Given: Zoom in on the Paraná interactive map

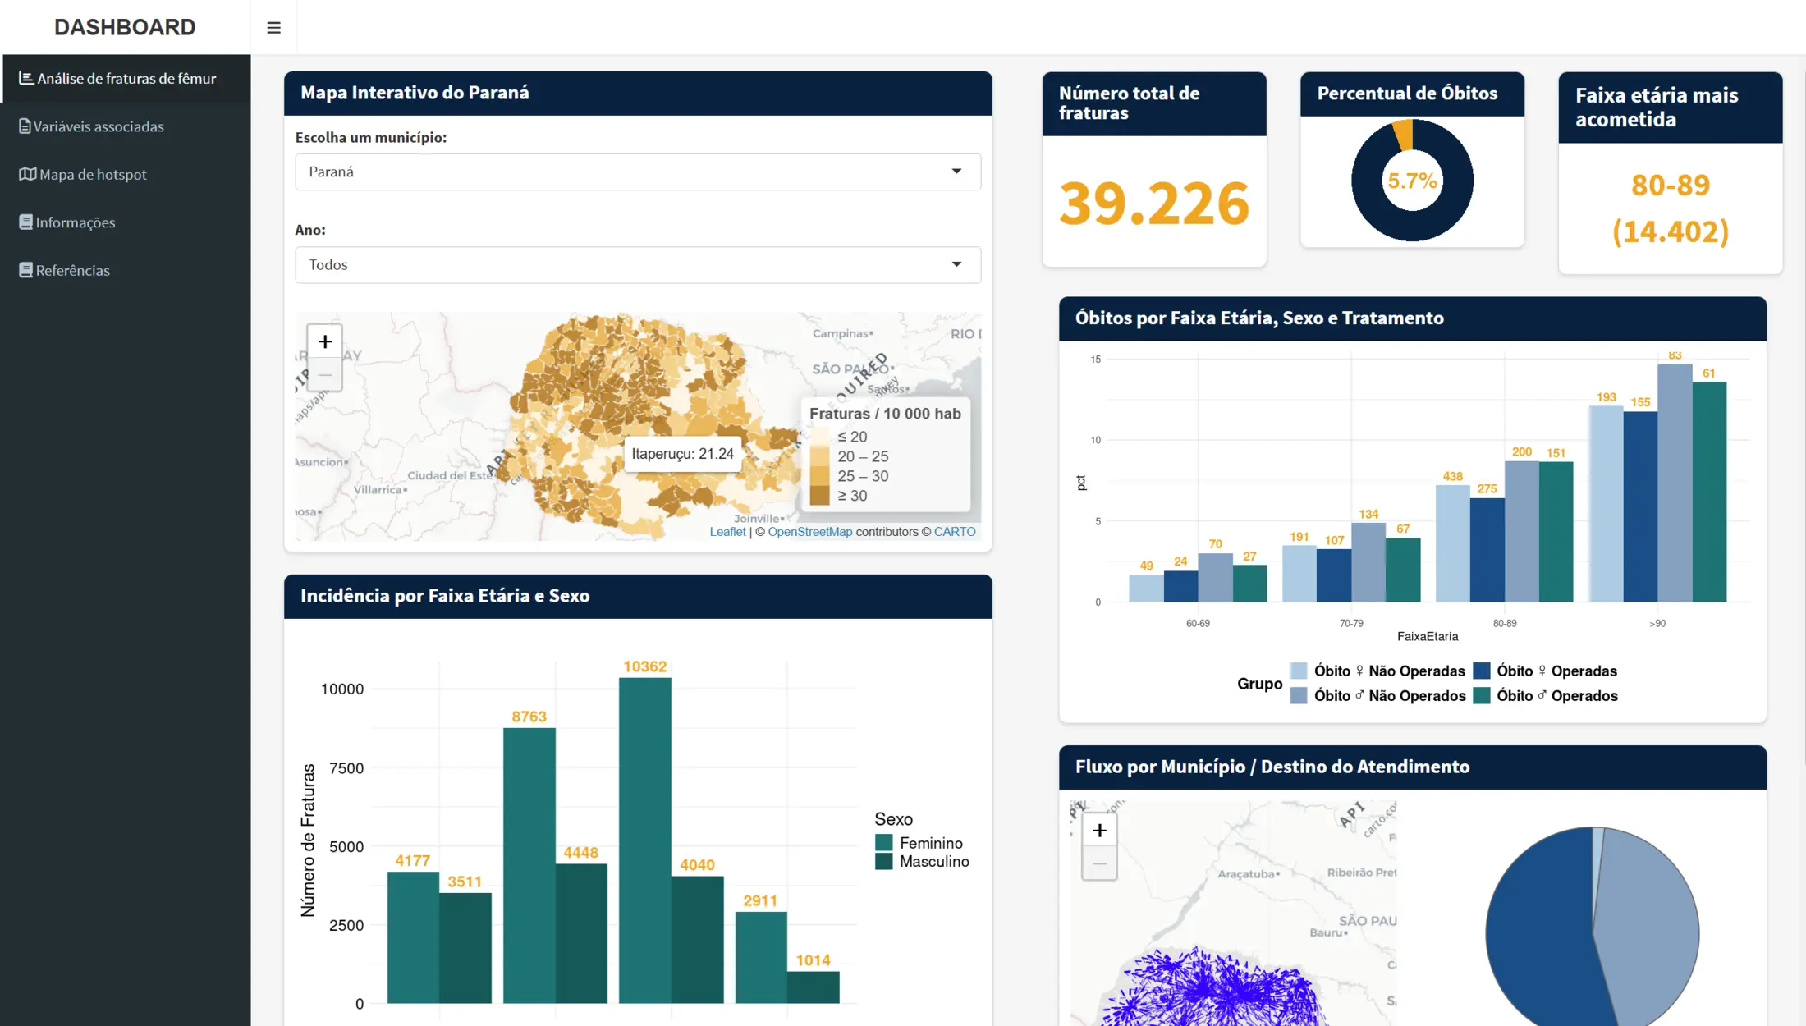Looking at the screenshot, I should 325,341.
